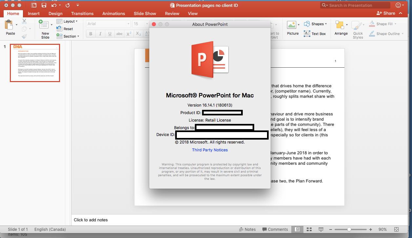
Task: Click the Arial font name box
Action: (108, 24)
